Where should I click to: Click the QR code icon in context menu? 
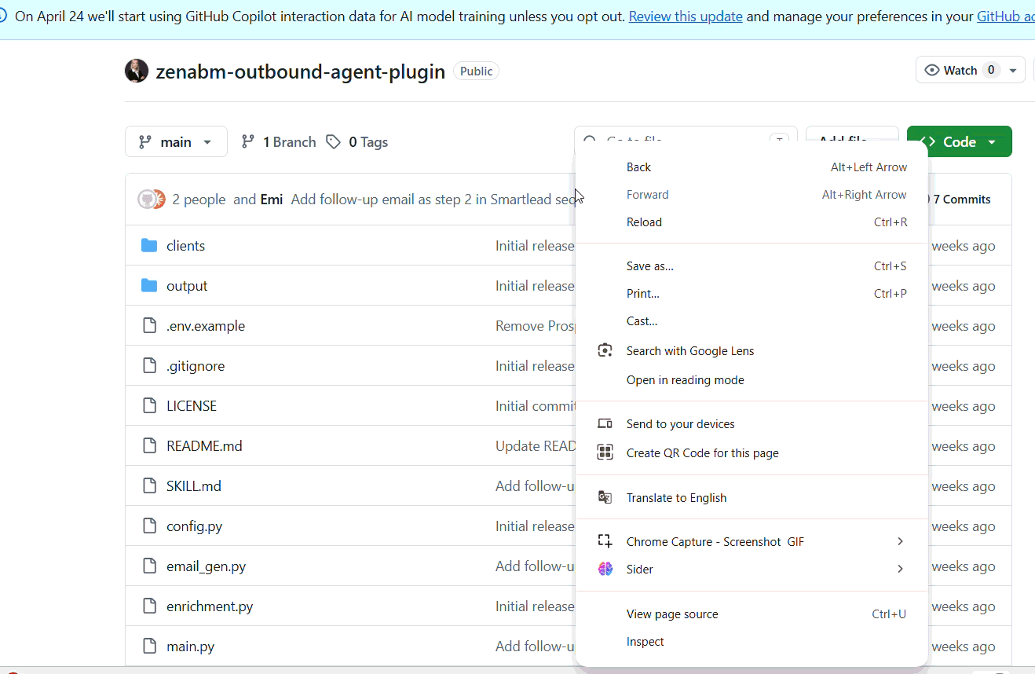(x=605, y=452)
